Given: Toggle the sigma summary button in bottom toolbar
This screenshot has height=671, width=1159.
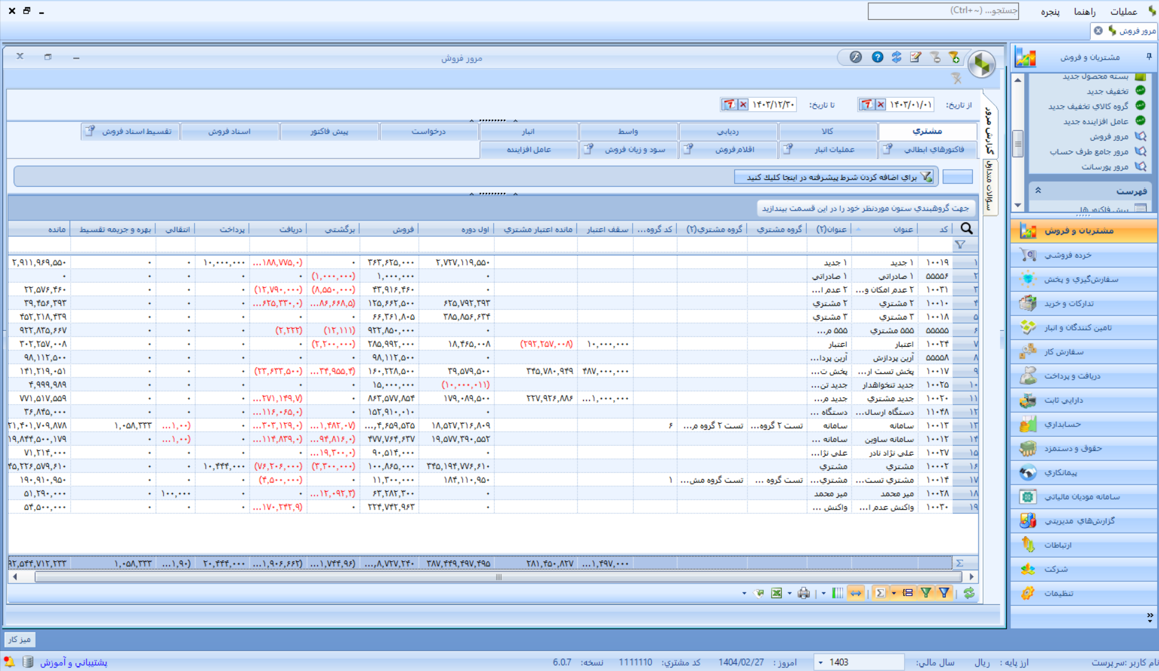Looking at the screenshot, I should [x=880, y=593].
